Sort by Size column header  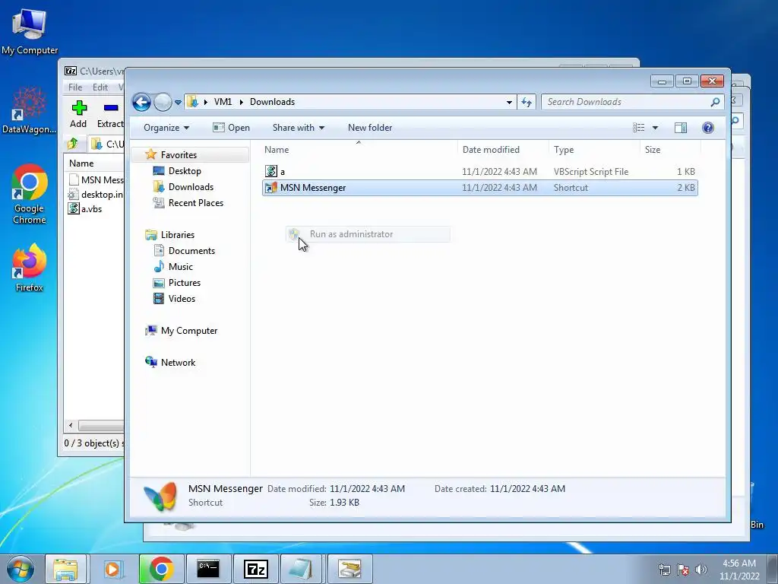(670, 150)
